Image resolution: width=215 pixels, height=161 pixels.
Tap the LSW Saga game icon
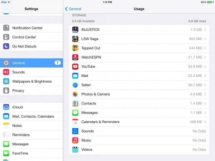[75, 39]
